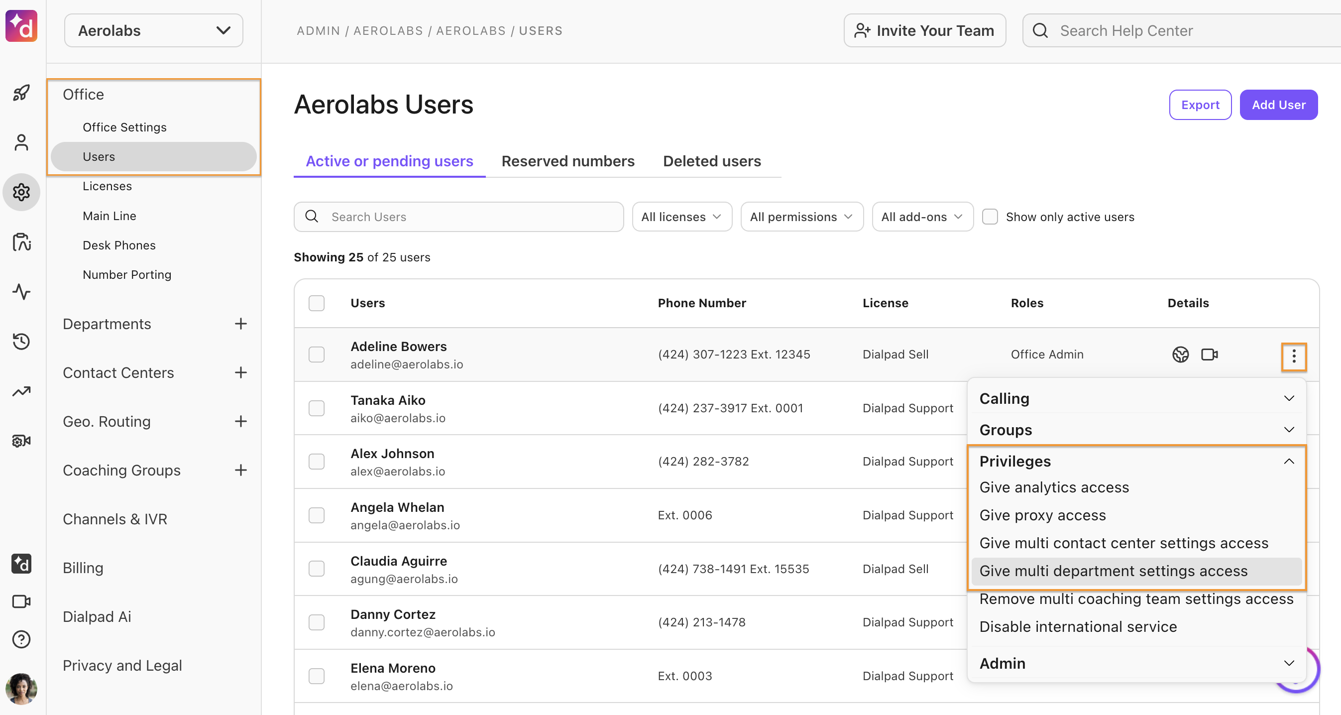The width and height of the screenshot is (1341, 715).
Task: Enable Show only active users checkbox
Action: (990, 217)
